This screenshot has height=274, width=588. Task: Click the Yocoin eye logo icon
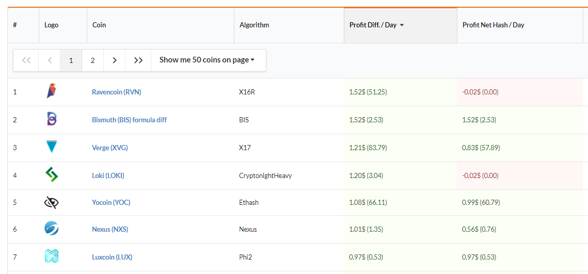pyautogui.click(x=52, y=203)
